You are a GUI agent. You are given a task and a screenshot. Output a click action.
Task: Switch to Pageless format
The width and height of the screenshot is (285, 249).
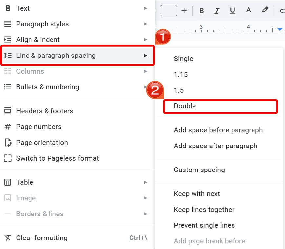pyautogui.click(x=57, y=158)
